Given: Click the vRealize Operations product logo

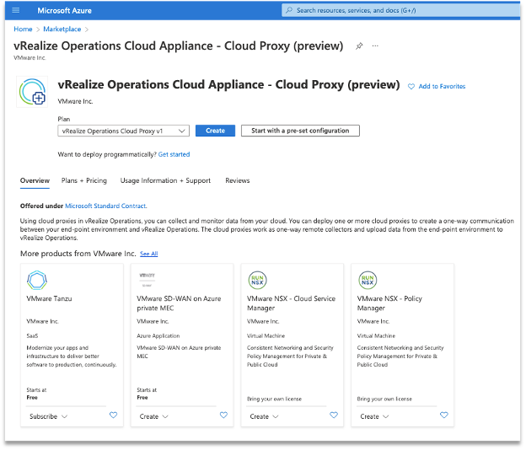Looking at the screenshot, I should click(x=34, y=93).
